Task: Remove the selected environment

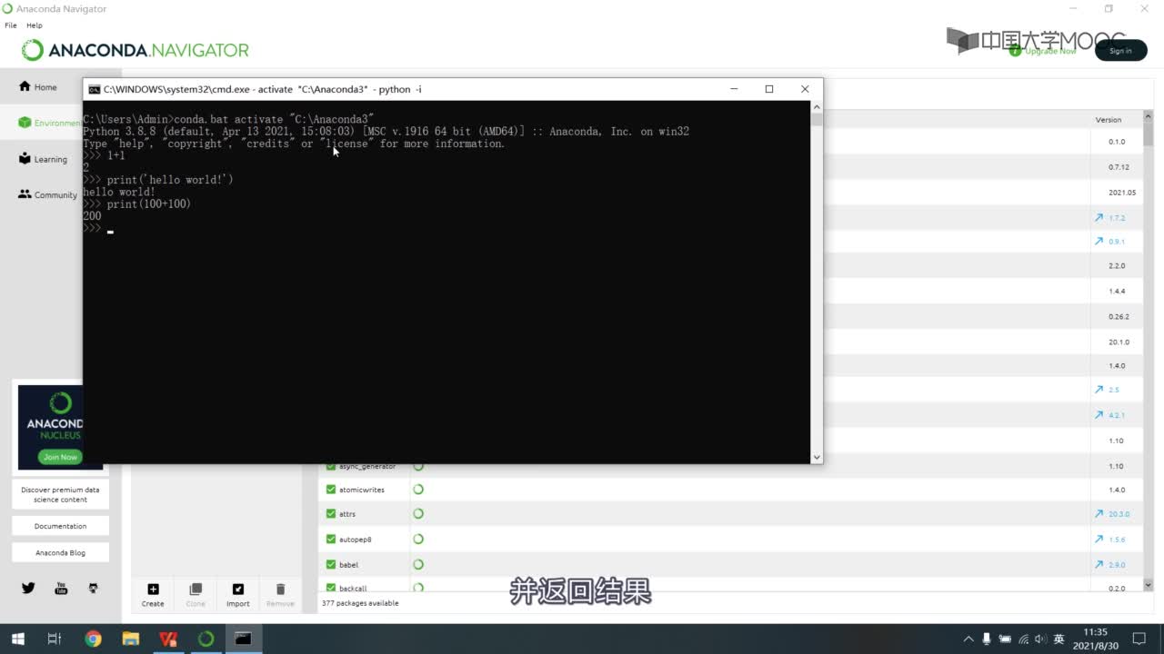Action: pyautogui.click(x=280, y=595)
